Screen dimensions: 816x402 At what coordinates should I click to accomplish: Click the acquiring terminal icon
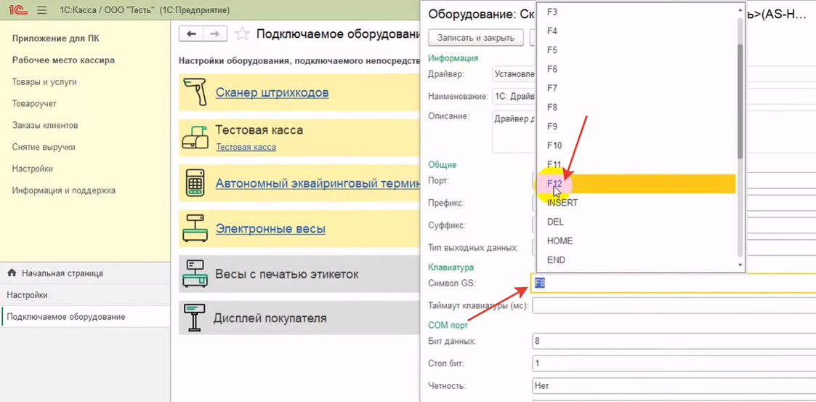pyautogui.click(x=195, y=182)
